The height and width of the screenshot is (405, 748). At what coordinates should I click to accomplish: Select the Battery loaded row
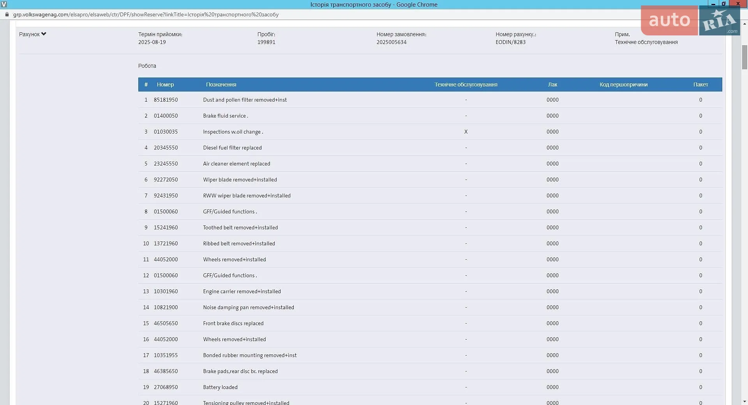pyautogui.click(x=430, y=387)
